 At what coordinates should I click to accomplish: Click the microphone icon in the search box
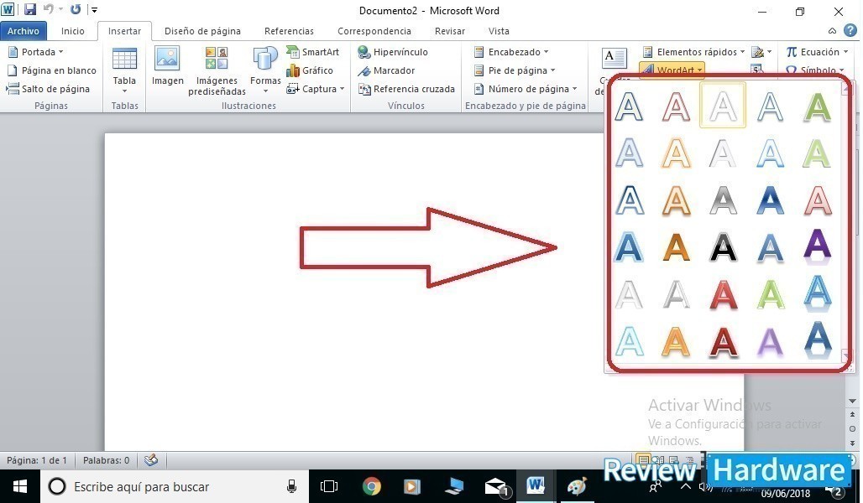(291, 486)
